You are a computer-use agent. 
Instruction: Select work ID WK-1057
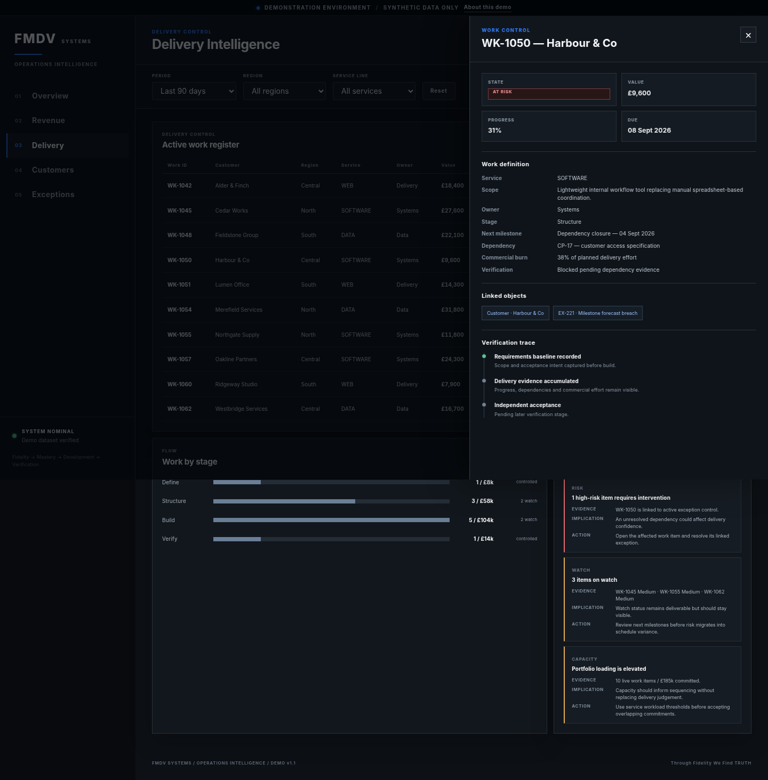pos(179,359)
